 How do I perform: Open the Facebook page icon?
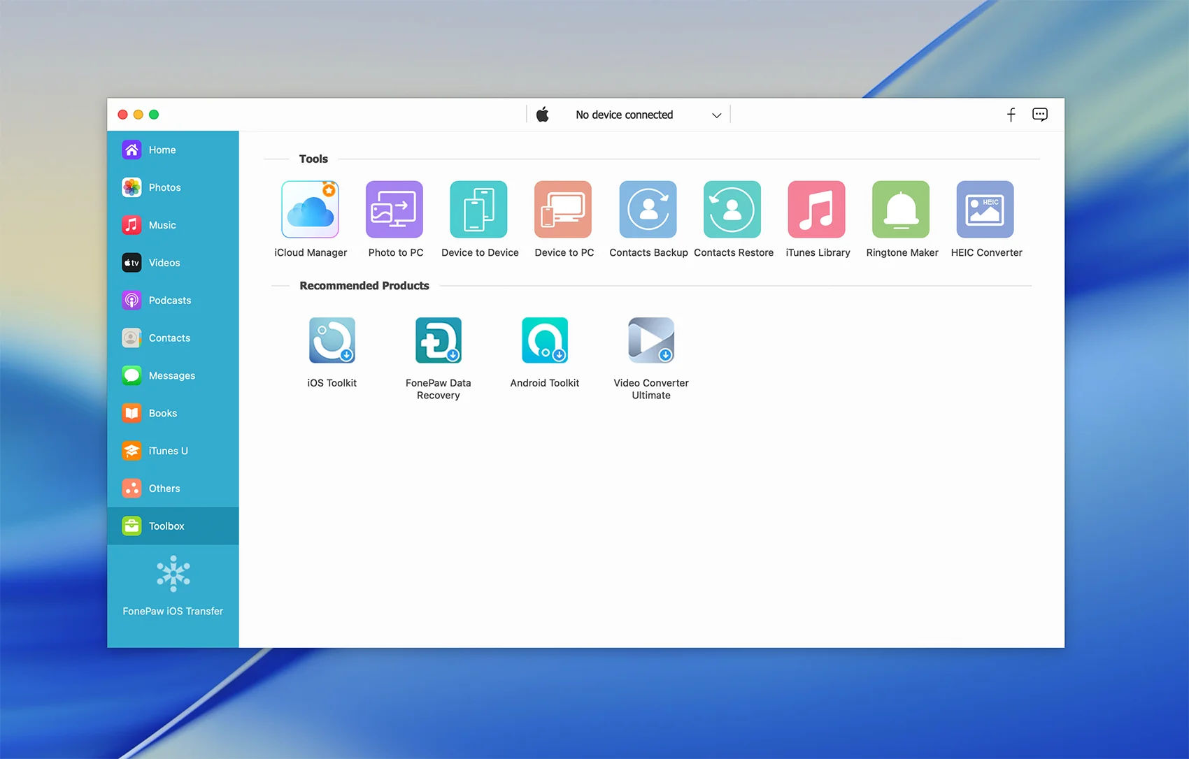coord(1011,115)
